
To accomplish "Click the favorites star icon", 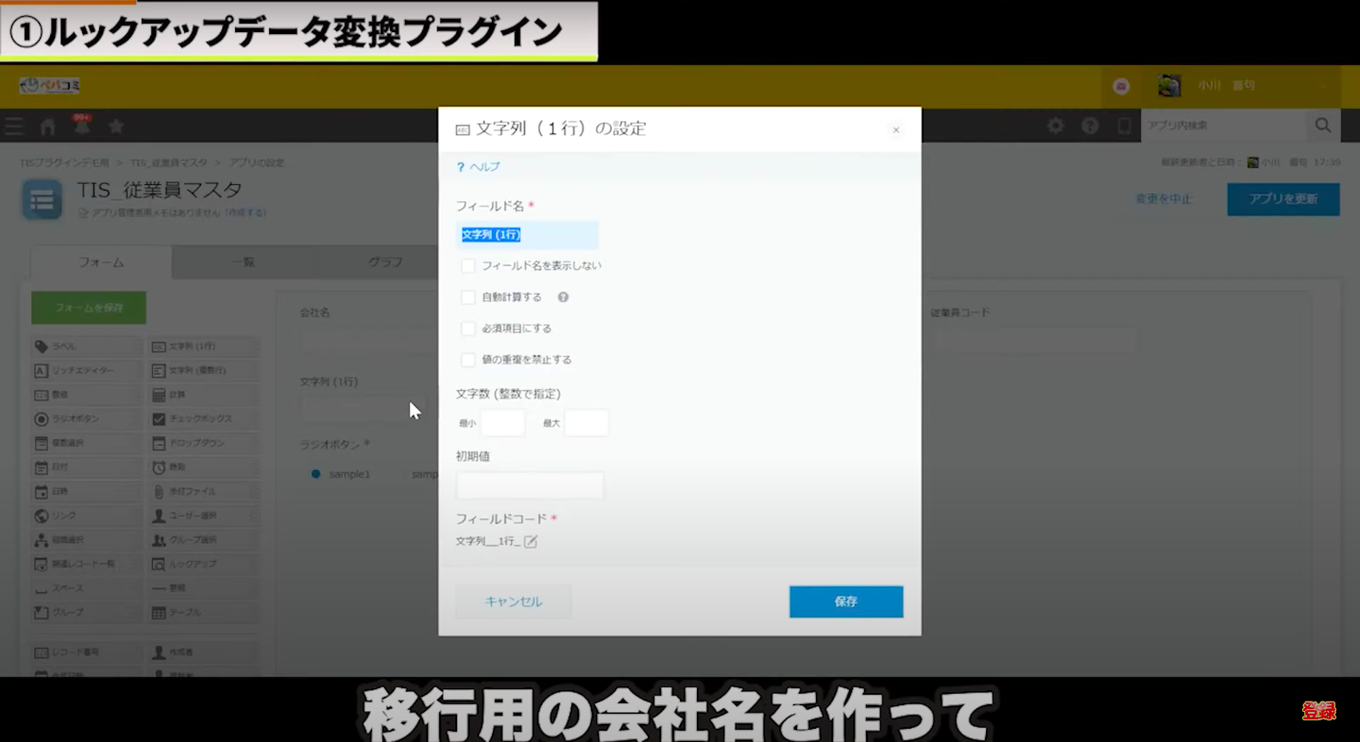I will tap(116, 126).
